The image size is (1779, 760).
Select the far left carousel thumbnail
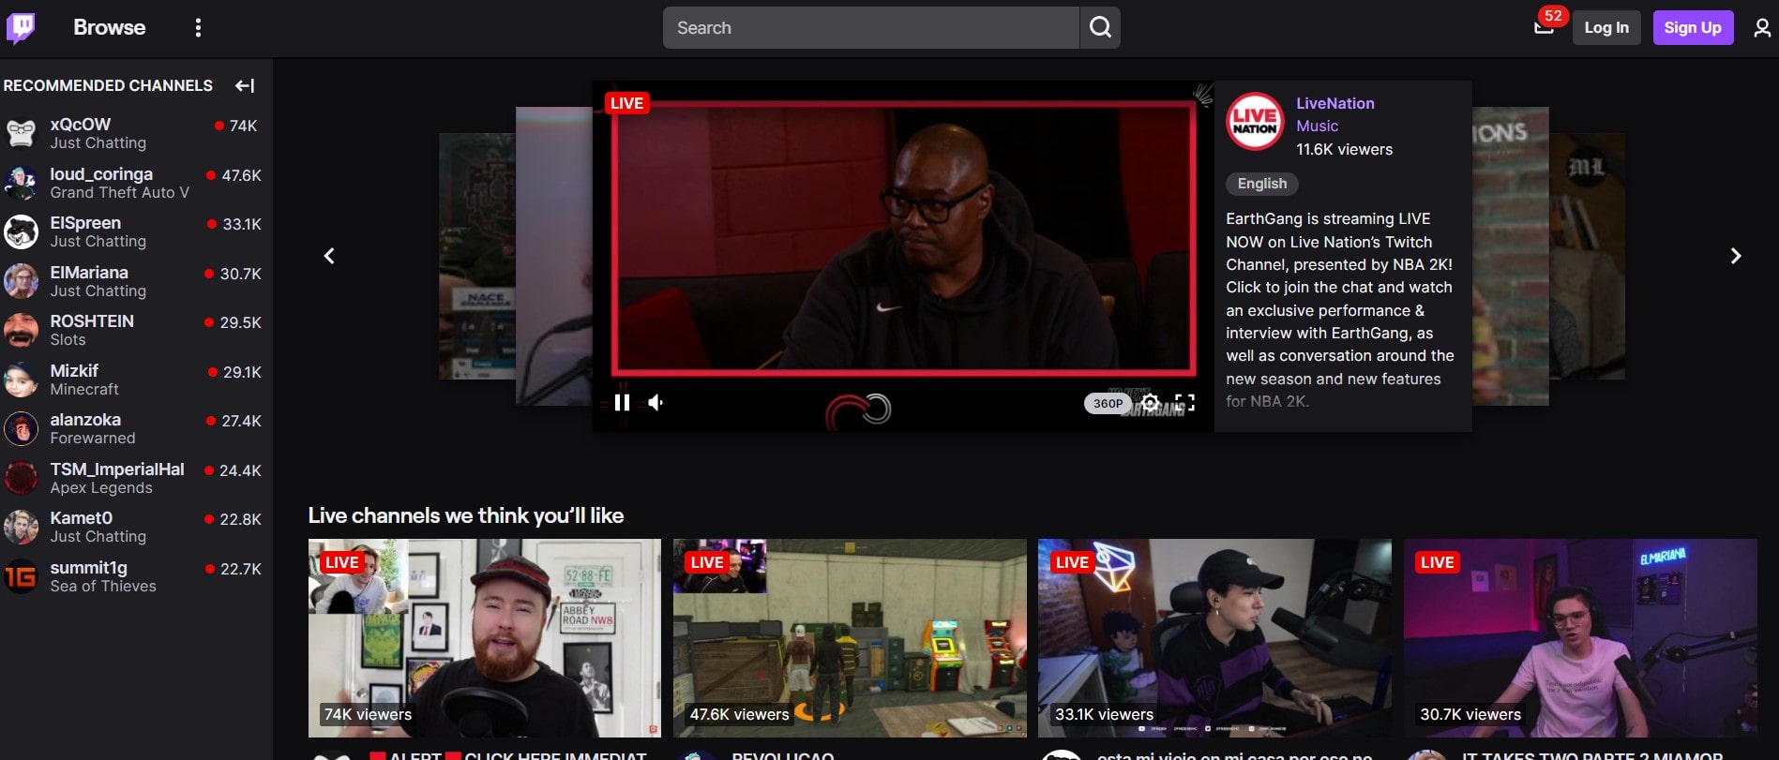click(x=476, y=256)
